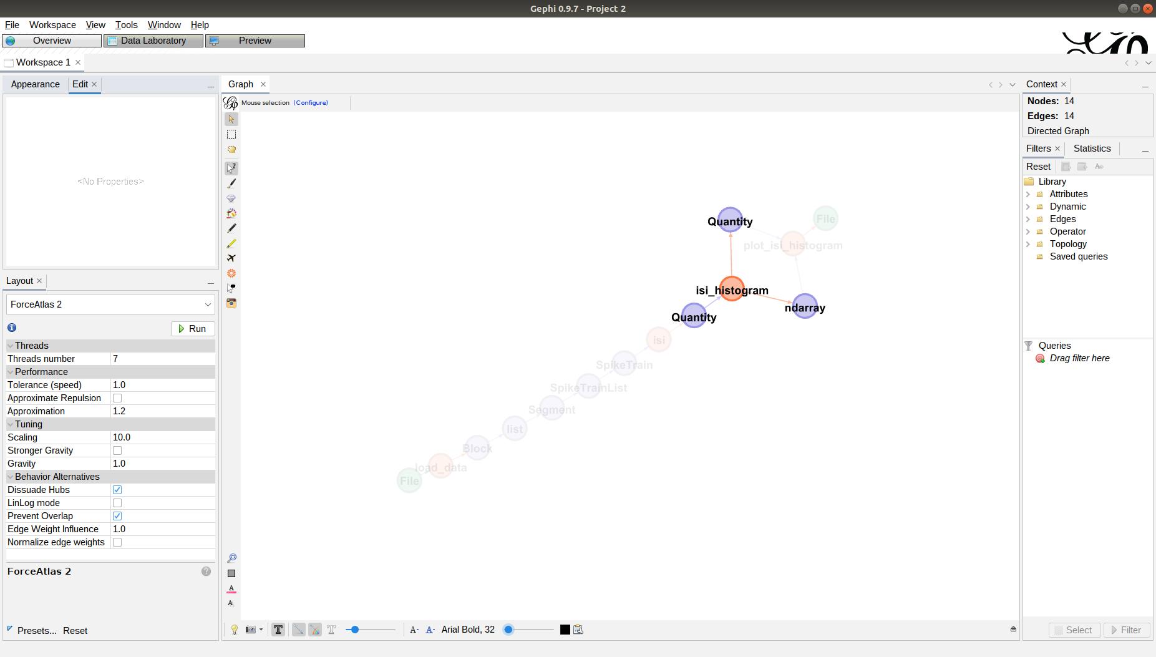Click the Configure mouse selection link

311,103
